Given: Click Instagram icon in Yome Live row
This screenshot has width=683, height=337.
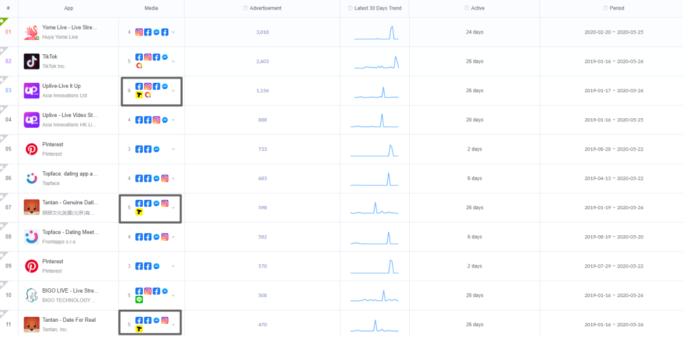Looking at the screenshot, I should pyautogui.click(x=139, y=32).
